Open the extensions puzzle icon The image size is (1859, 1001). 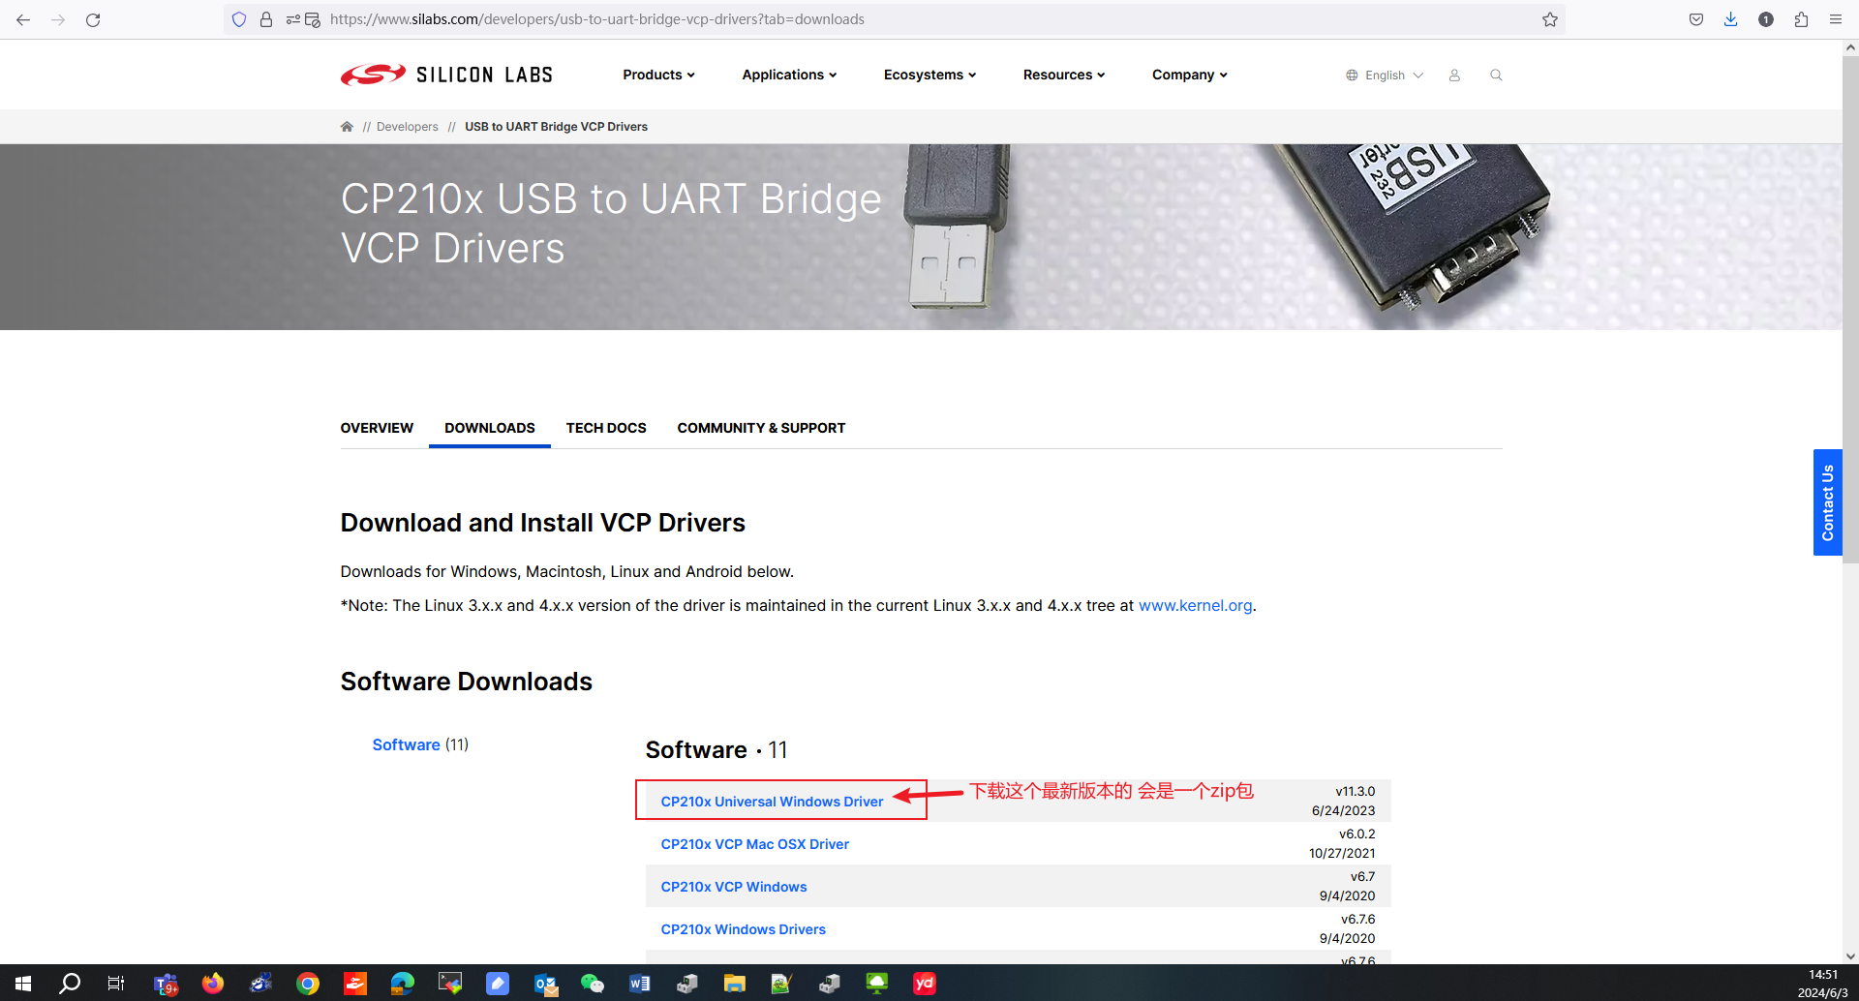(x=1801, y=19)
